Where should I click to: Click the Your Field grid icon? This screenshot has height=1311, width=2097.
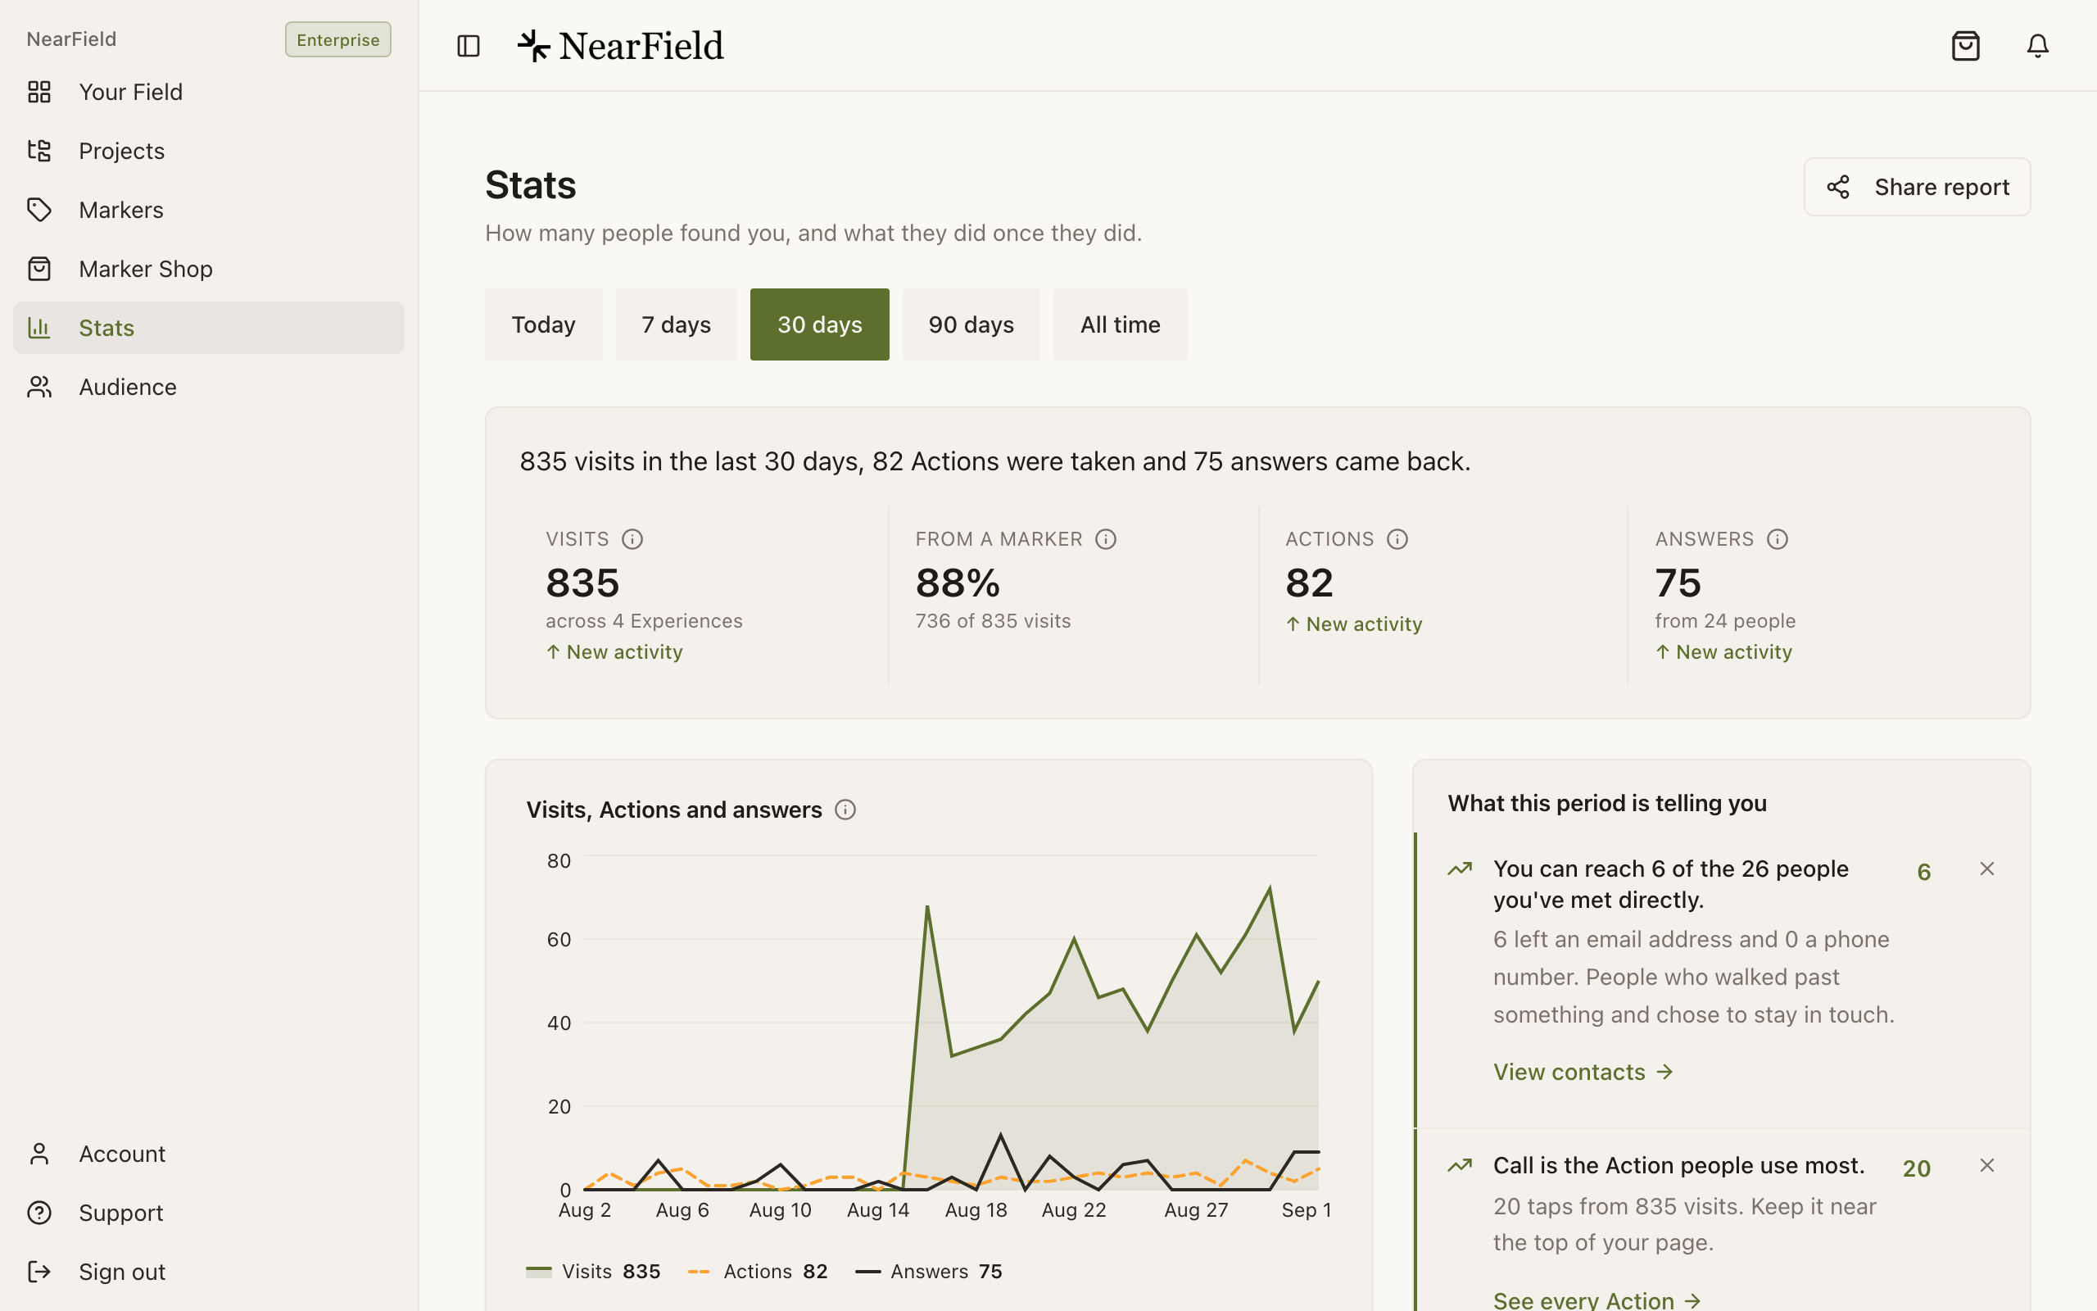(40, 92)
